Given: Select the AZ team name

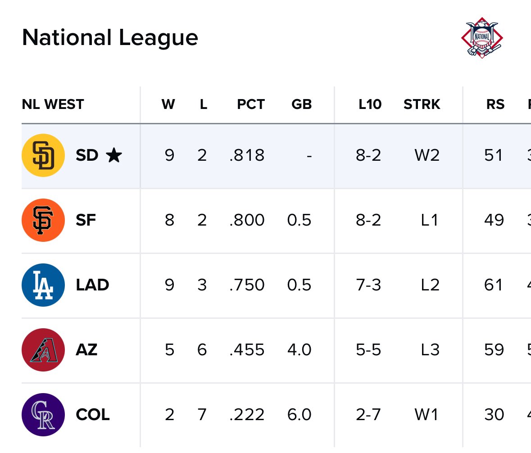Looking at the screenshot, I should point(86,350).
